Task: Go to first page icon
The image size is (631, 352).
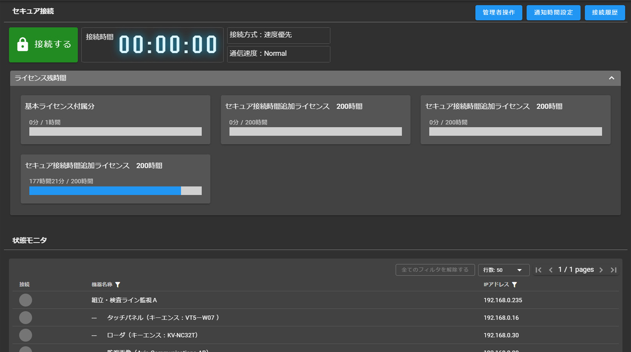Action: pos(538,270)
